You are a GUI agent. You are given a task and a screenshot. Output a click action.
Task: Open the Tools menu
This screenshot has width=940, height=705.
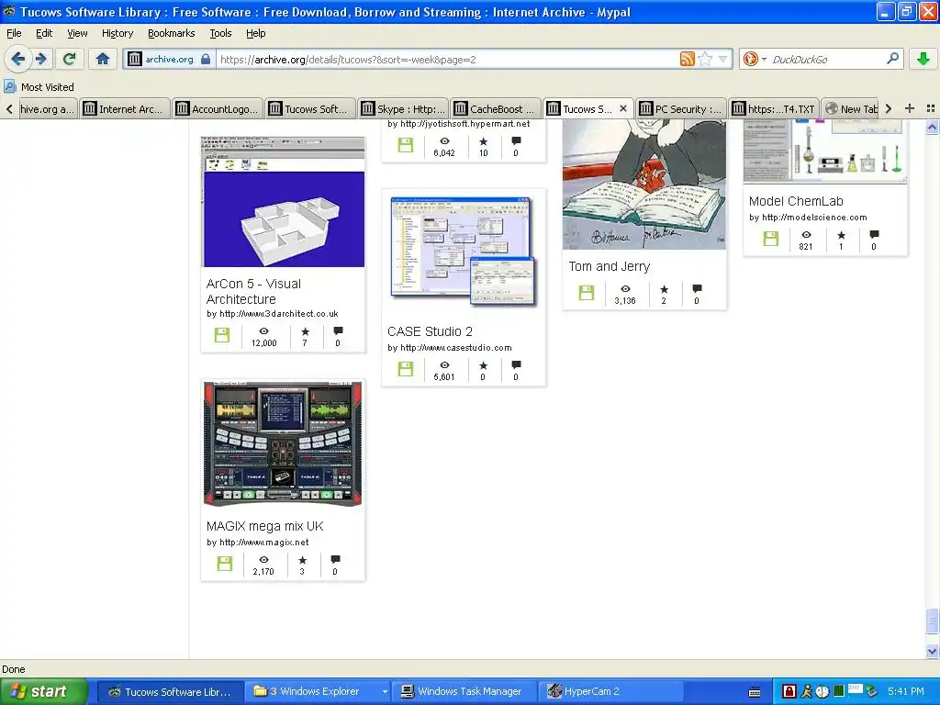[x=220, y=33]
